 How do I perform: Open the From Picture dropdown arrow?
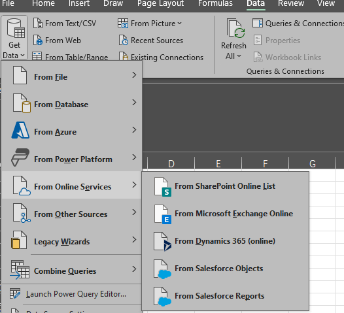[179, 24]
